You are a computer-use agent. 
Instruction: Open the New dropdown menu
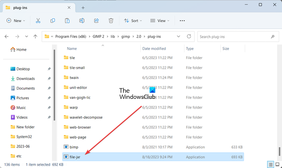pos(16,20)
